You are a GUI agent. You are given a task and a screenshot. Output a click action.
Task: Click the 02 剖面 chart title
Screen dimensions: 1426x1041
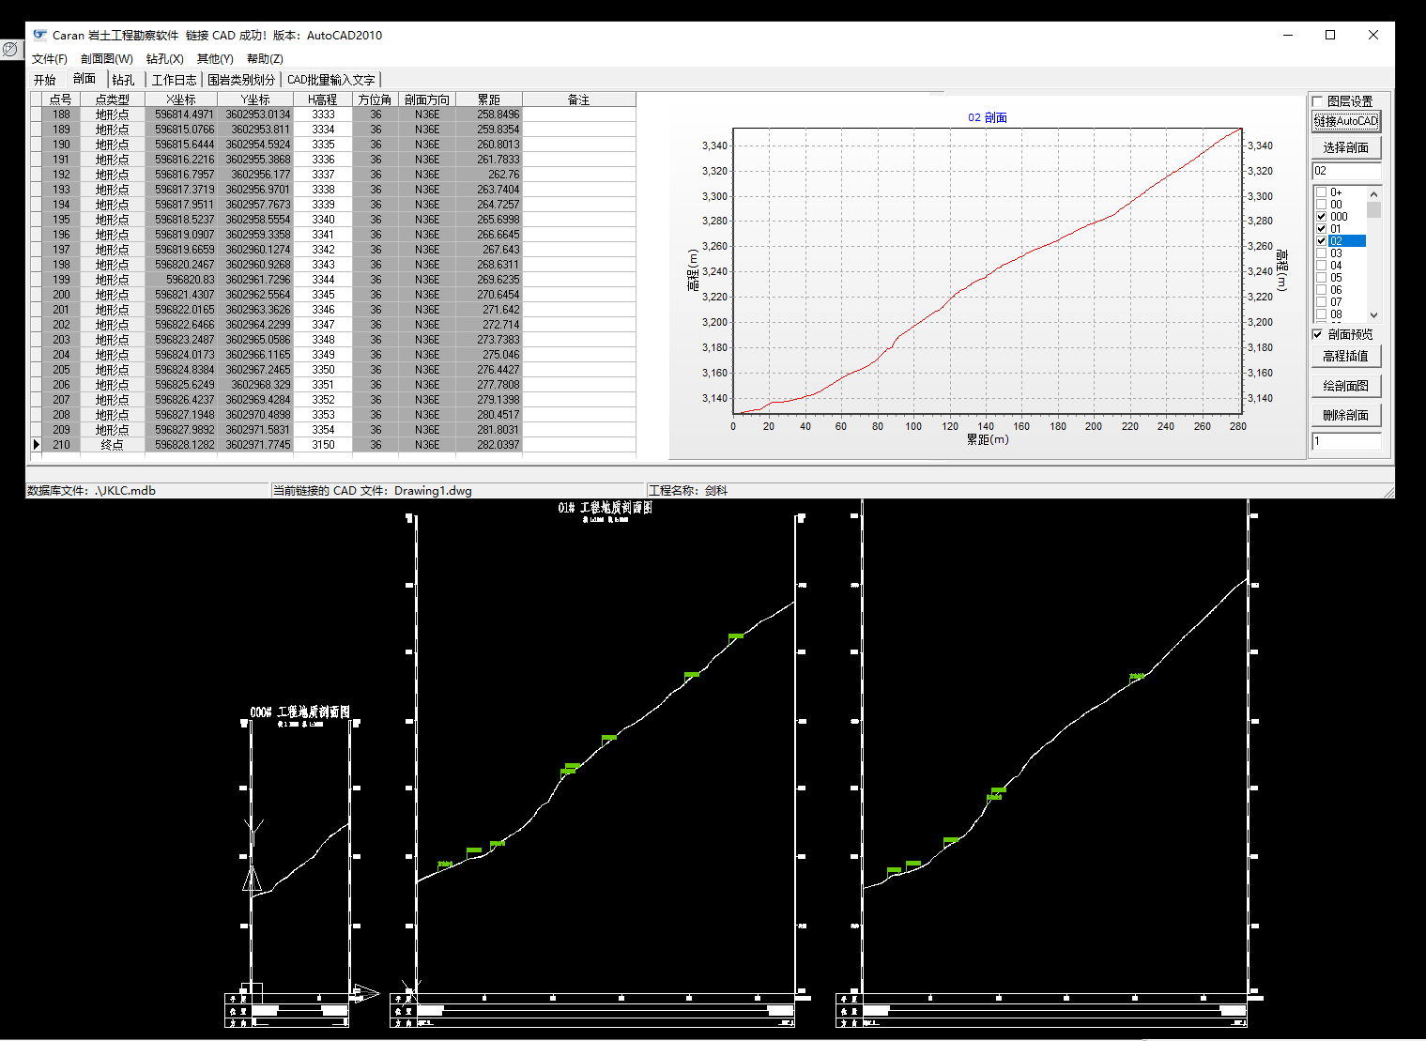point(988,117)
